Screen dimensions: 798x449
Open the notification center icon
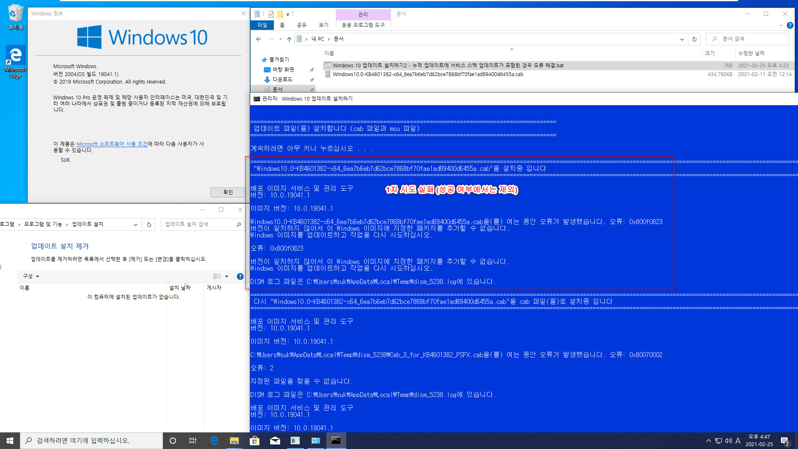[785, 441]
